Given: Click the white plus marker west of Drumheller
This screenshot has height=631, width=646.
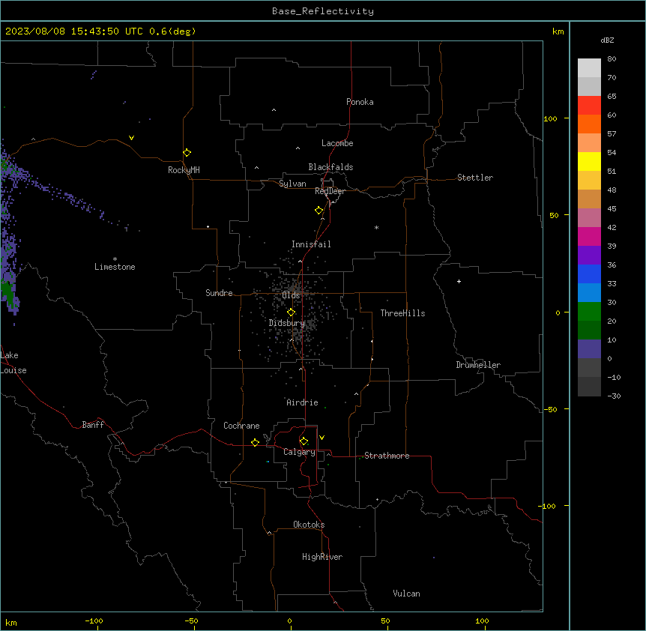Looking at the screenshot, I should (459, 281).
